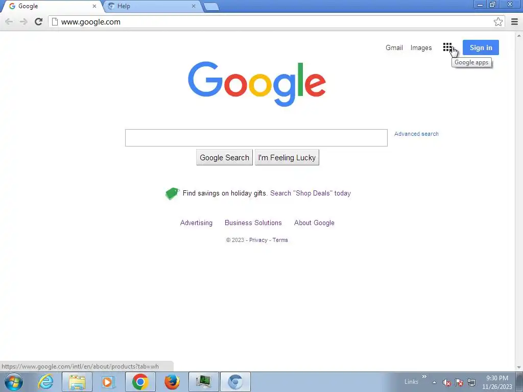The height and width of the screenshot is (392, 523).
Task: Bookmark this page with the star icon
Action: (498, 22)
